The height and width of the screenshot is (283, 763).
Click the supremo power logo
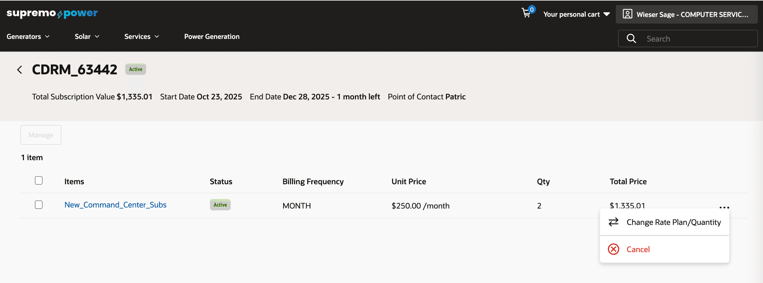(x=52, y=13)
